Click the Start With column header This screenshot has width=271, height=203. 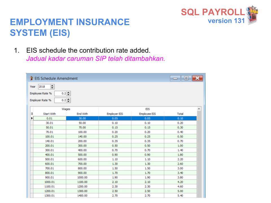pyautogui.click(x=49, y=114)
